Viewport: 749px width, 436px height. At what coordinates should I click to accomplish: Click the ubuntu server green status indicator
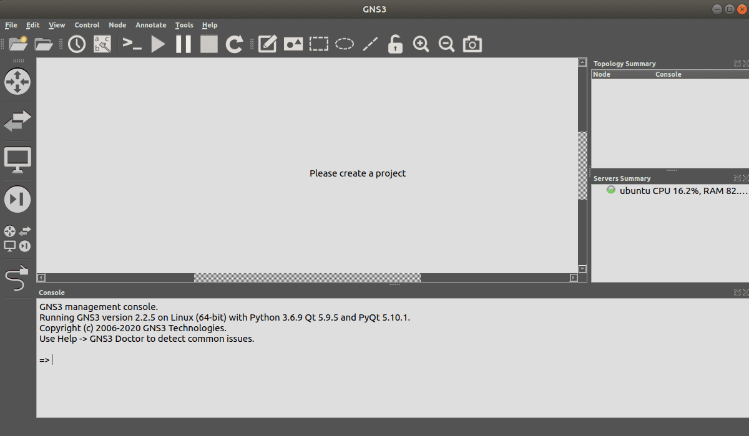[611, 190]
